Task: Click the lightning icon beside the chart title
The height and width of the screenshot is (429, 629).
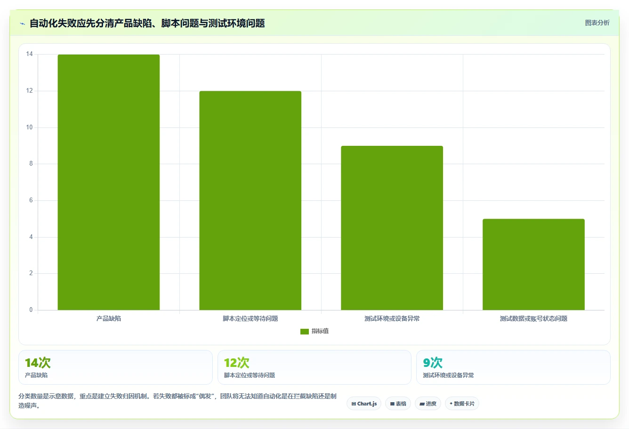Action: 22,23
